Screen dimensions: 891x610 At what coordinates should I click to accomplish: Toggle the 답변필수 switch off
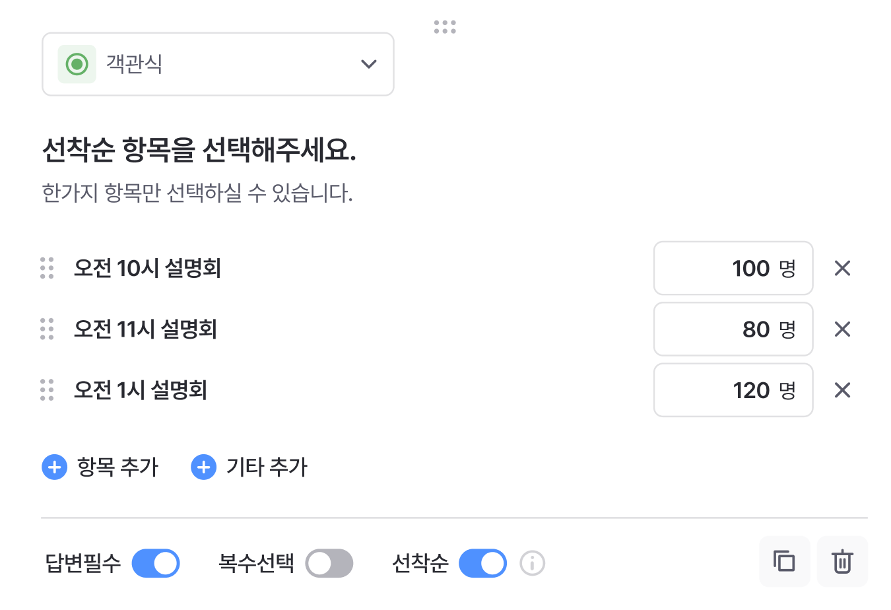tap(156, 564)
